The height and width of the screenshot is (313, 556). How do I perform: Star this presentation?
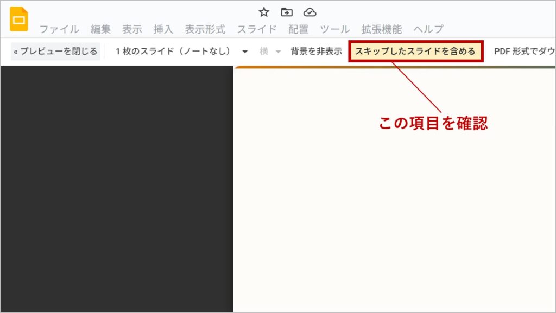coord(264,12)
